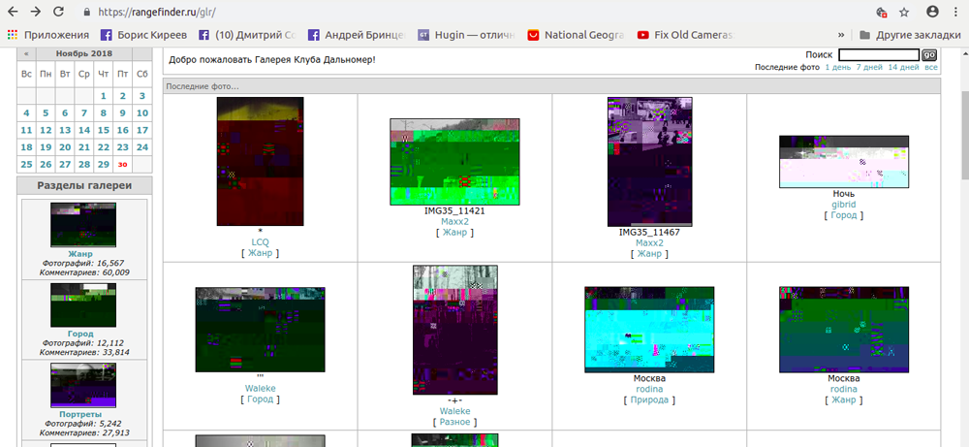Viewport: 969px width, 447px height.
Task: Click the Поиск search input field
Action: tap(878, 55)
